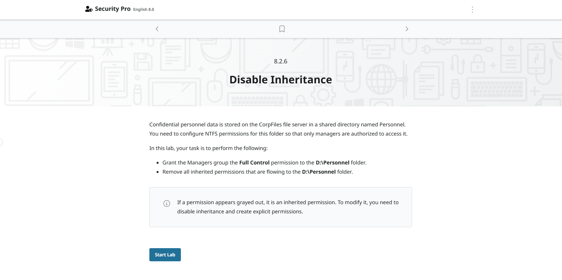Click the English 8.0 version label

143,10
